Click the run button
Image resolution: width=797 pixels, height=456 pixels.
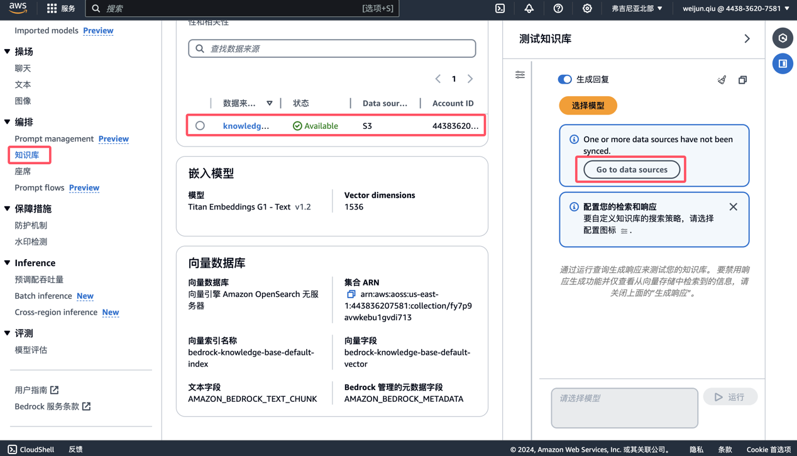tap(730, 397)
